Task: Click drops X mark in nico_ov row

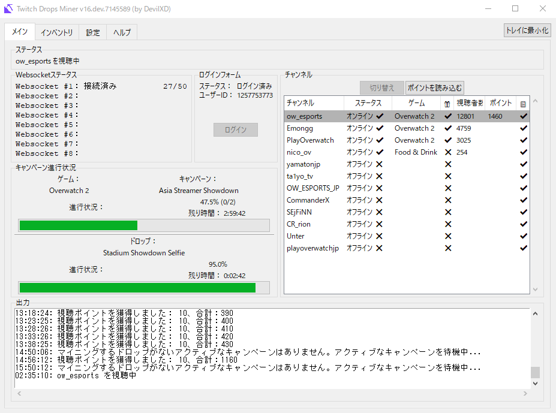Action: tap(448, 152)
